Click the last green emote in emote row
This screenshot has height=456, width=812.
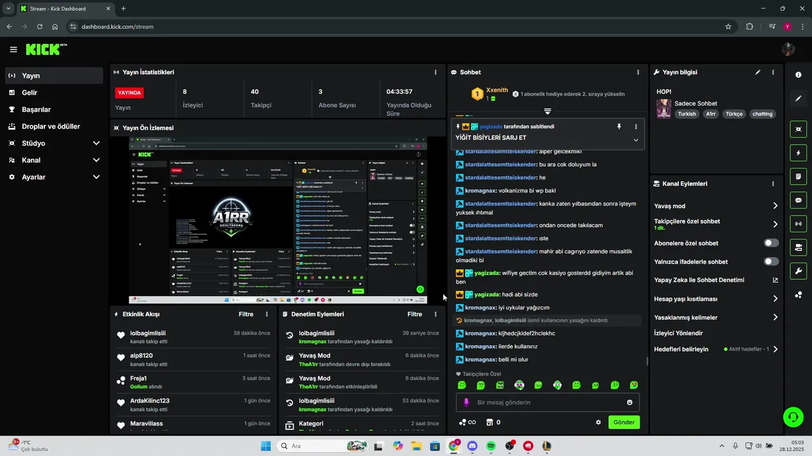point(634,385)
